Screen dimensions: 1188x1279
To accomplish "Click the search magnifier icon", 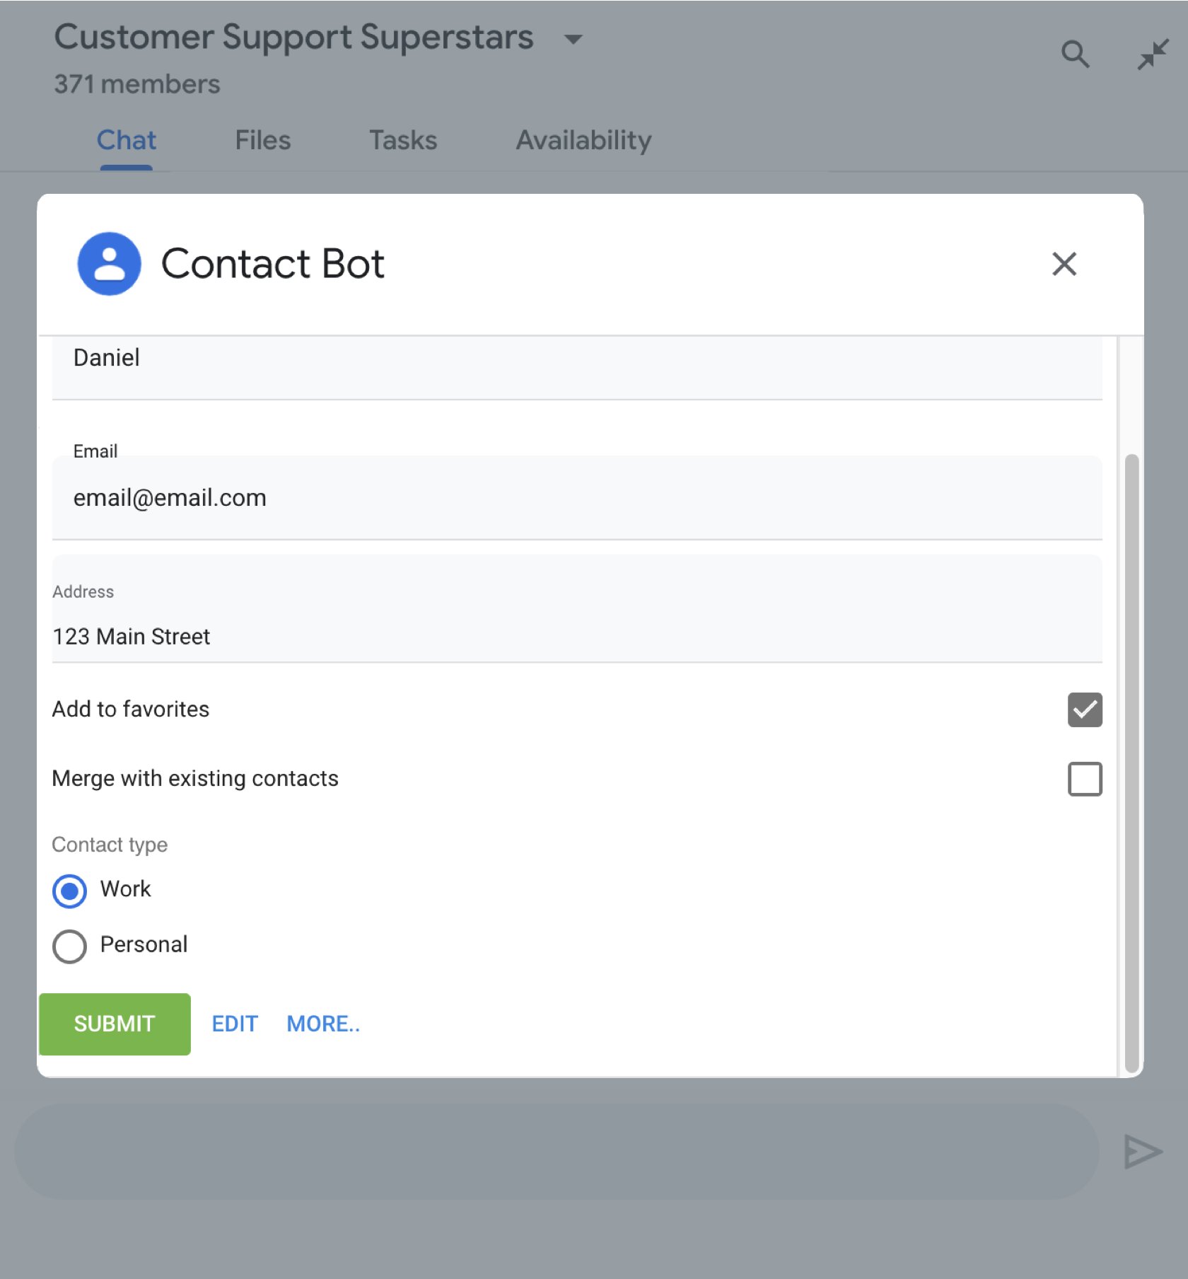I will point(1075,54).
